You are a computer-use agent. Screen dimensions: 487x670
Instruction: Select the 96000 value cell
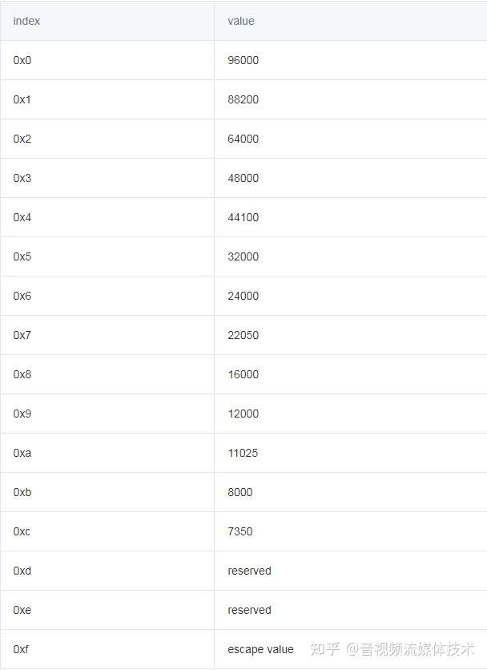[x=243, y=60]
